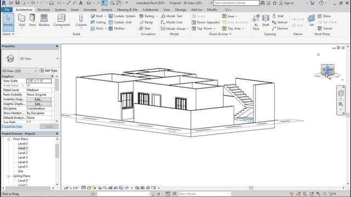This screenshot has height=197, width=351.
Task: Toggle the Sun Path checkbox
Action: 29,123
